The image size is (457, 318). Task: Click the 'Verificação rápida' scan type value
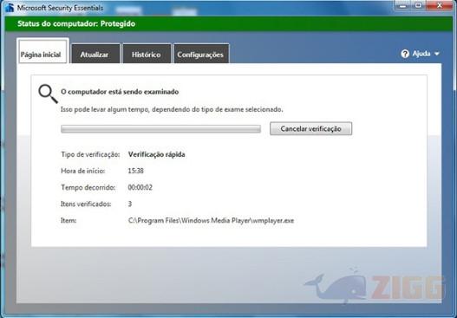click(x=156, y=154)
